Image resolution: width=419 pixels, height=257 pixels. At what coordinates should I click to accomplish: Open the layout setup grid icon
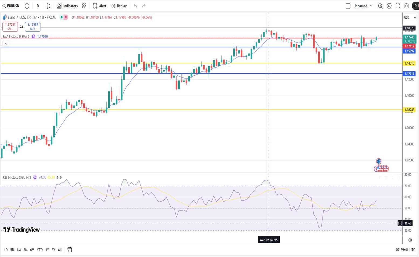tap(84, 6)
